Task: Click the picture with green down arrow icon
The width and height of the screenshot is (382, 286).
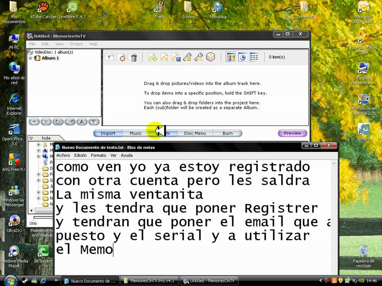Action: 153,57
